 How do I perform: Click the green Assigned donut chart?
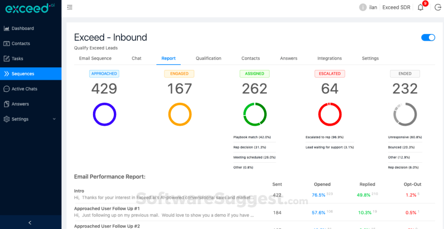pyautogui.click(x=255, y=114)
